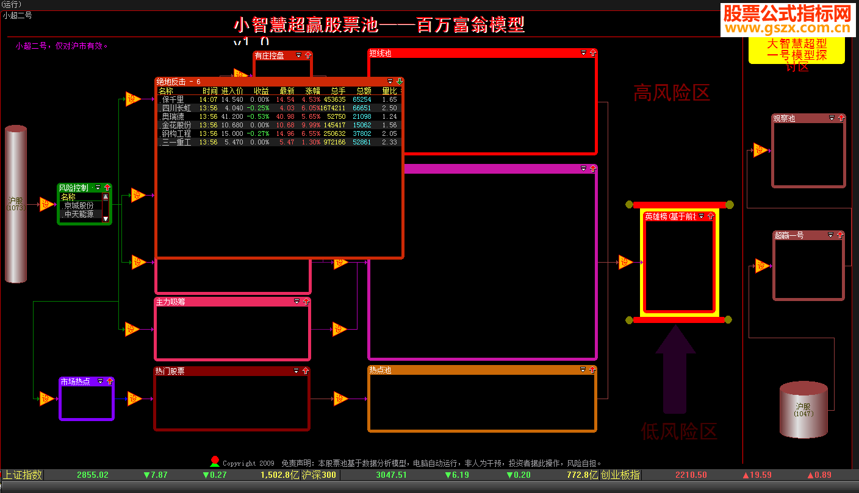Click 名称 header in 风险控制 list
The image size is (859, 493).
coord(68,197)
